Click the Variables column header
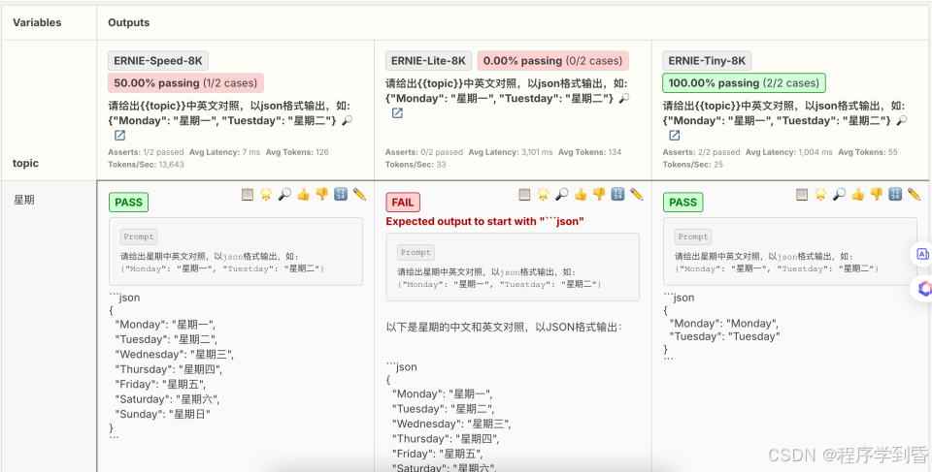The height and width of the screenshot is (472, 932). [x=37, y=22]
